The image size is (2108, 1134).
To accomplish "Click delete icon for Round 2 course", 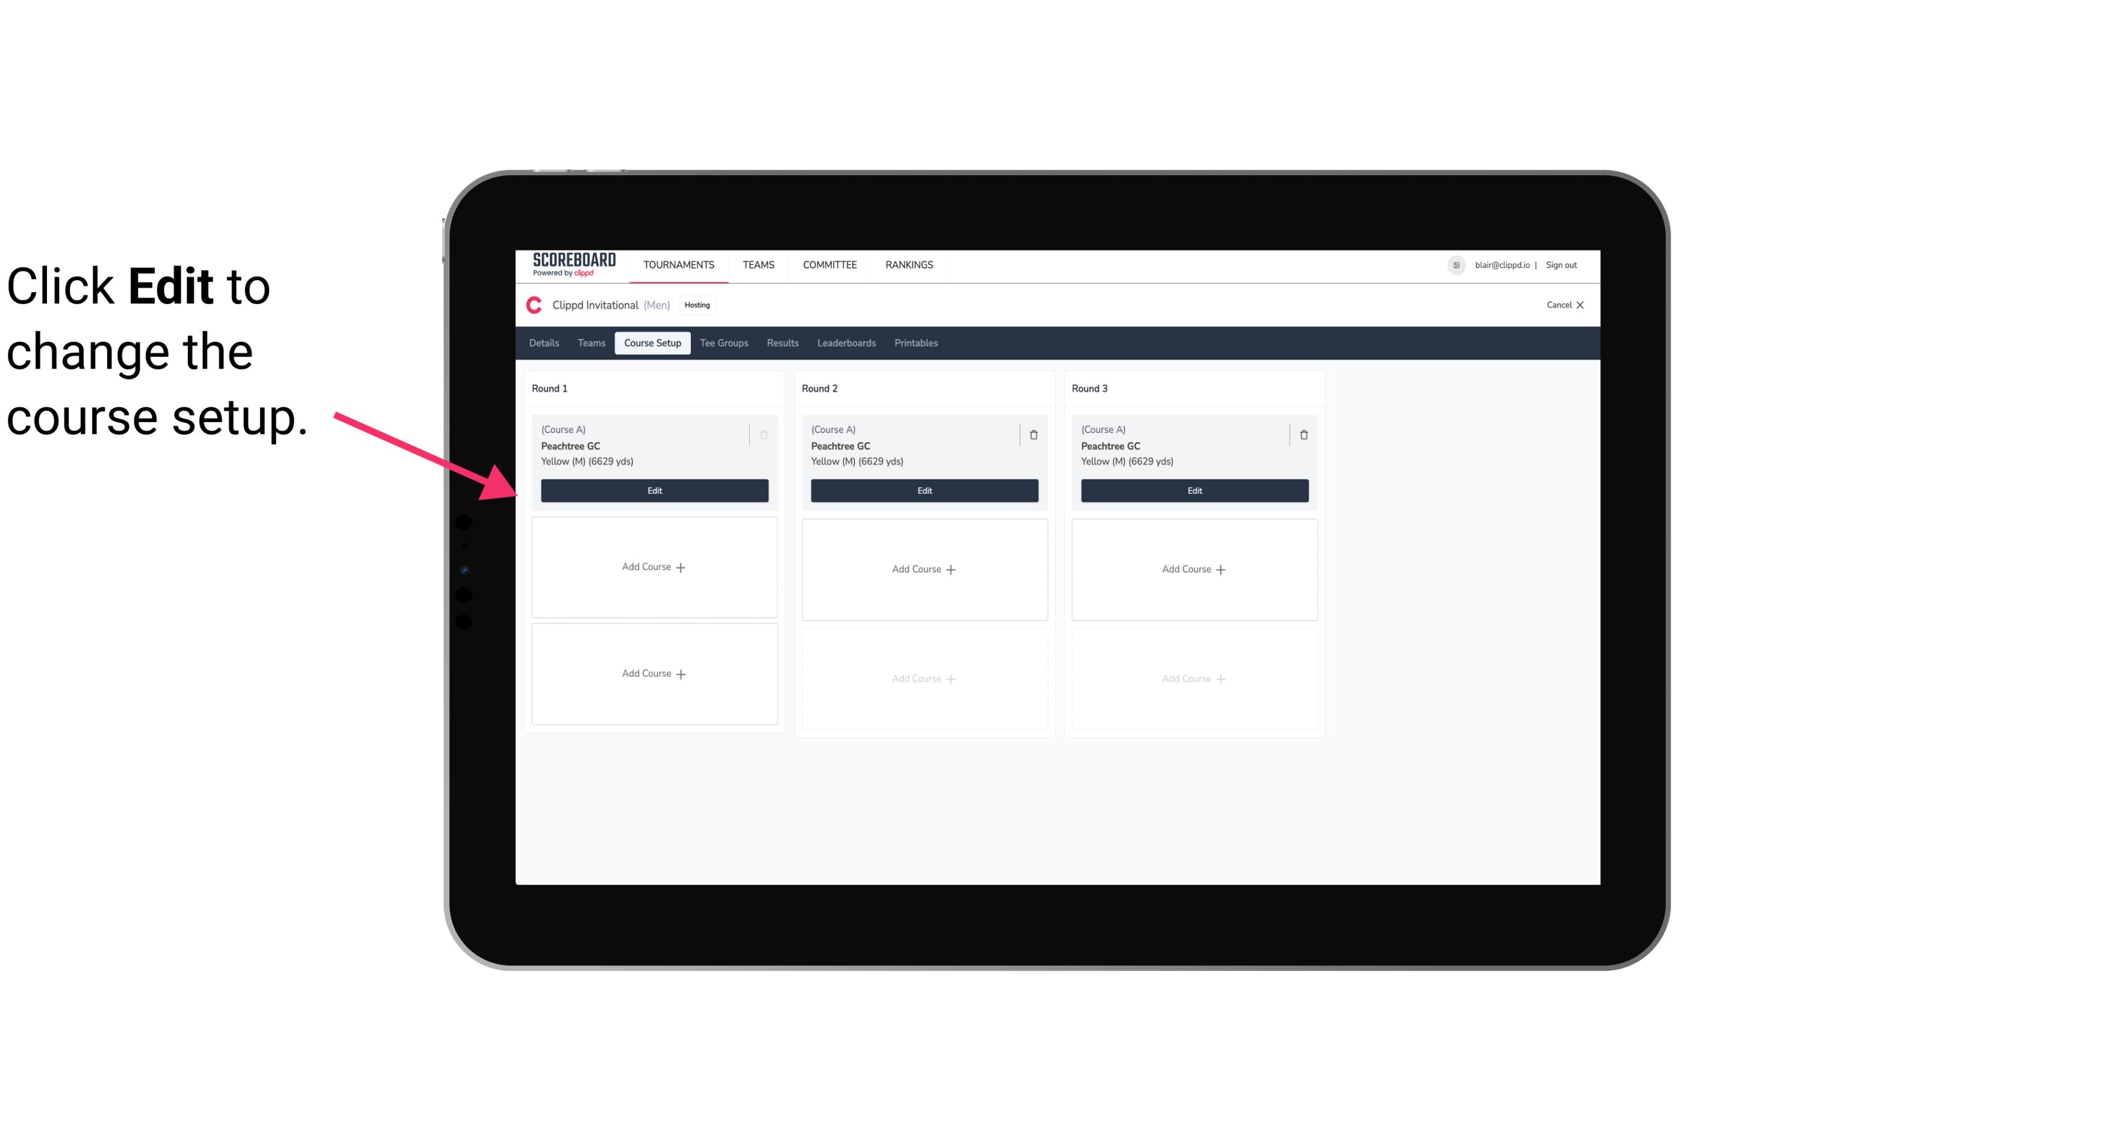I will click(x=1033, y=434).
